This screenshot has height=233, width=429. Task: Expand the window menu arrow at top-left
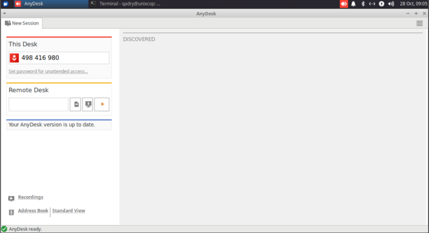coord(4,13)
